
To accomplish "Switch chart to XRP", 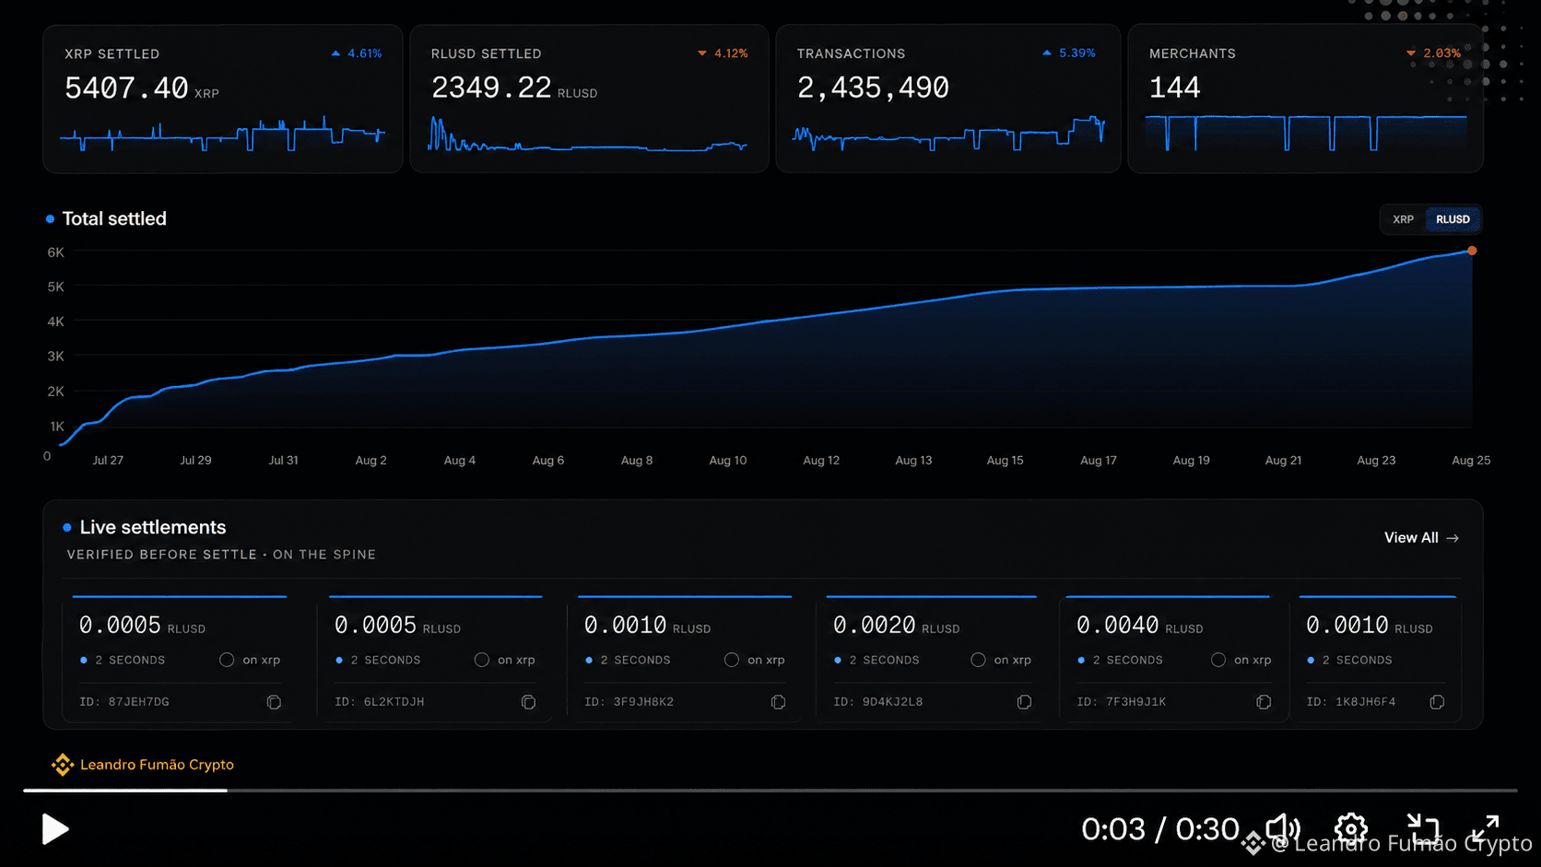I will click(1403, 219).
